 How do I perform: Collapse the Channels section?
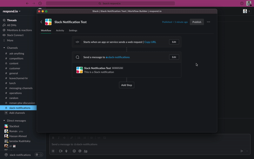tap(4, 48)
